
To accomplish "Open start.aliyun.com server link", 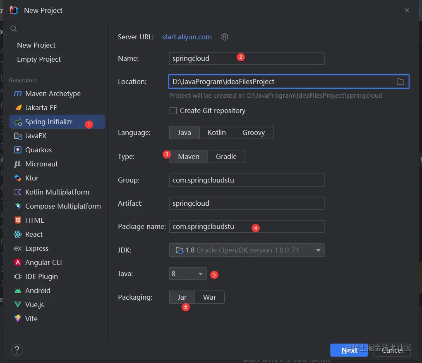I will tap(187, 37).
